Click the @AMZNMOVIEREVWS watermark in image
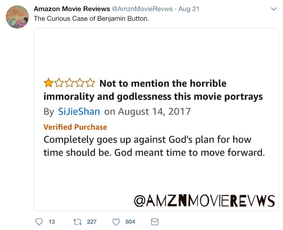 pyautogui.click(x=205, y=201)
